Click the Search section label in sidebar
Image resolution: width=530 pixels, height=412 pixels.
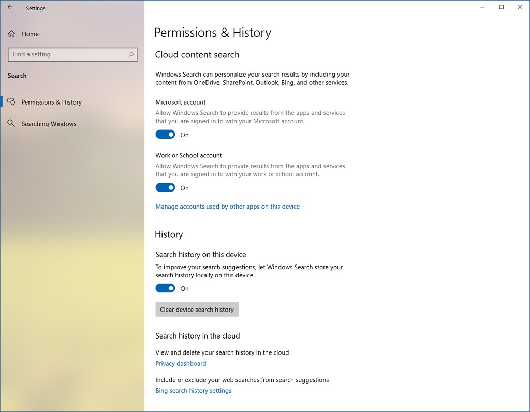point(17,75)
